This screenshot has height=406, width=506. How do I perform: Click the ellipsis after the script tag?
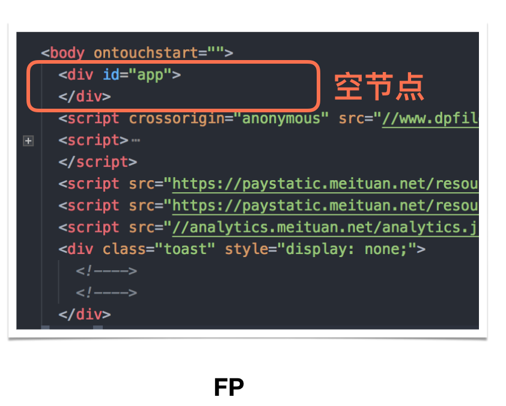point(136,141)
